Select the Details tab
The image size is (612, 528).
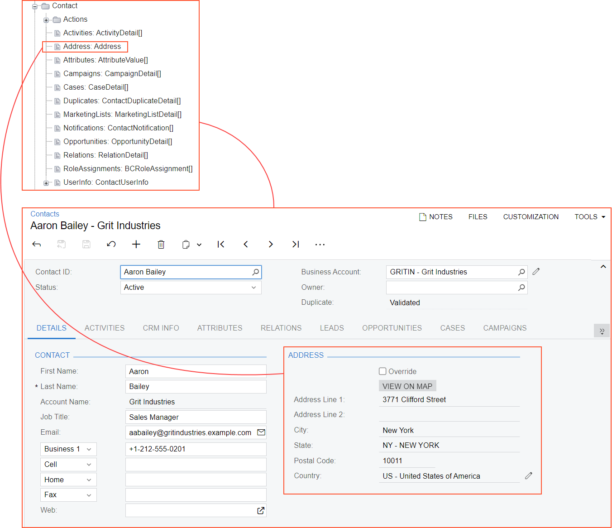point(52,328)
